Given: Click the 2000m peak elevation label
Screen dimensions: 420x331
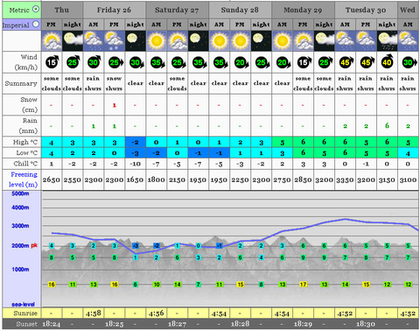Looking at the screenshot, I should point(24,245).
